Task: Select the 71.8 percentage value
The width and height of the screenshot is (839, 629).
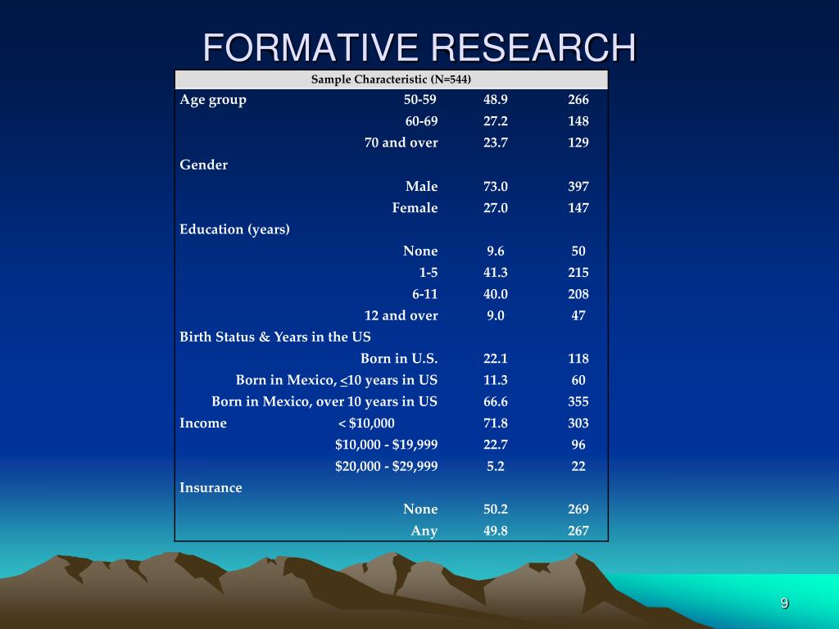Action: [x=496, y=423]
